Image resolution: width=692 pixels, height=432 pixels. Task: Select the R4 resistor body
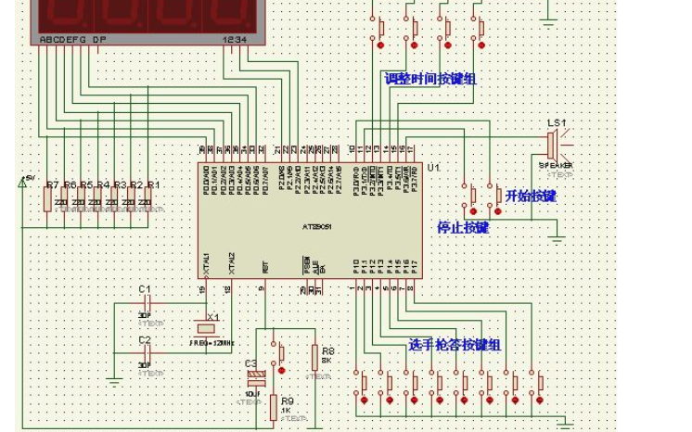point(98,199)
